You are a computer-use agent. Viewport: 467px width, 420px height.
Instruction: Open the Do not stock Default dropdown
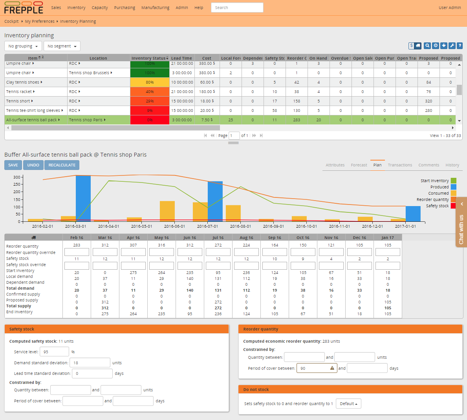(348, 404)
